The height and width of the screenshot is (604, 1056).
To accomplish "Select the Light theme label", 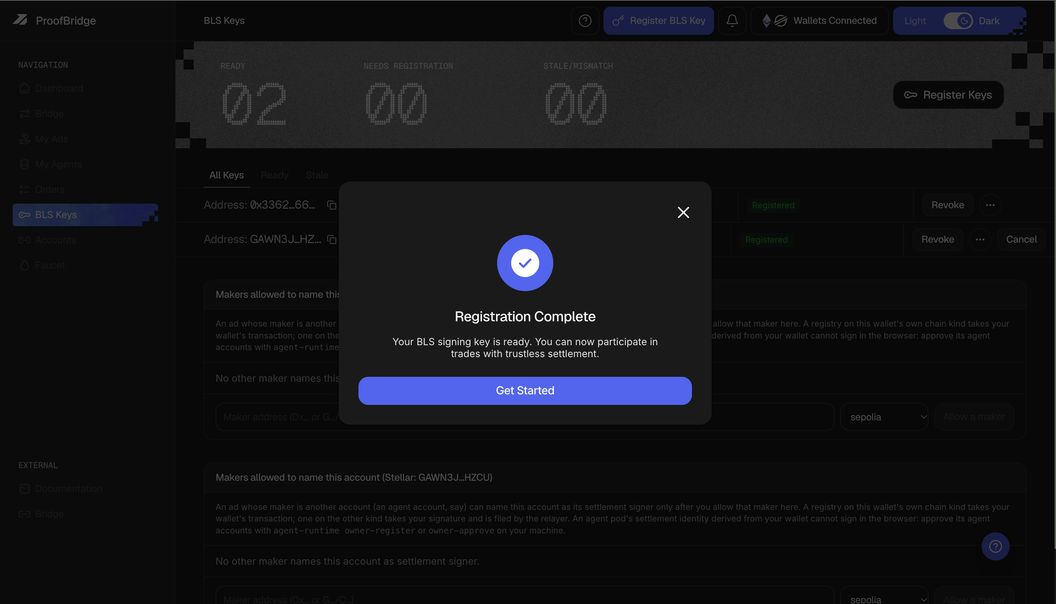I will [915, 21].
